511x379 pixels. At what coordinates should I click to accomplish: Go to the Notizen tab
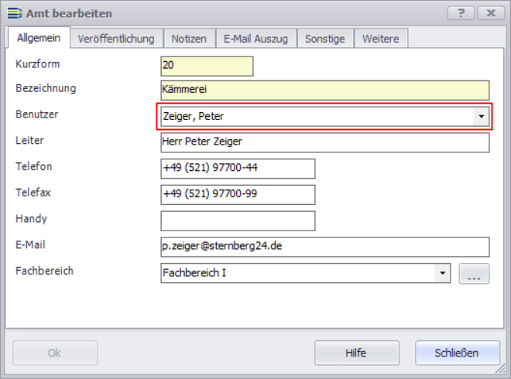pyautogui.click(x=189, y=39)
